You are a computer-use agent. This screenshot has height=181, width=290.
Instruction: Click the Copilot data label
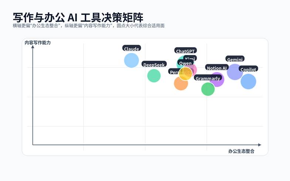tap(248, 69)
